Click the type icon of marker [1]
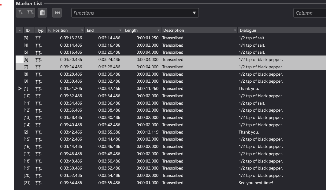Viewport: 326px width, 190px height. pyautogui.click(x=39, y=89)
